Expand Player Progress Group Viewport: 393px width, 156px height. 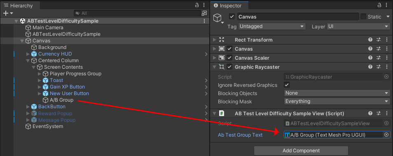(x=40, y=74)
